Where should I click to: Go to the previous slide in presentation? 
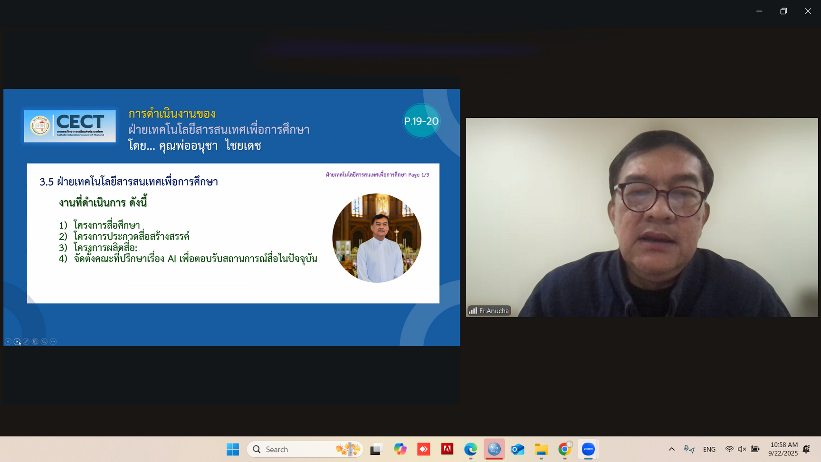[x=8, y=341]
